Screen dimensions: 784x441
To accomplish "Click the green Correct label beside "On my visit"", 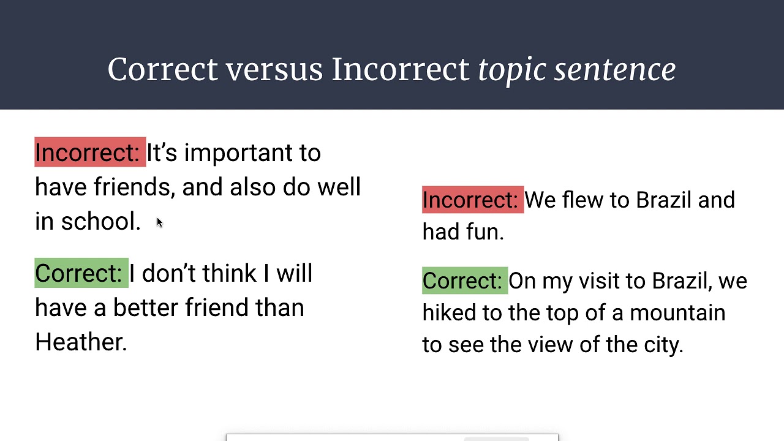I will pyautogui.click(x=464, y=281).
